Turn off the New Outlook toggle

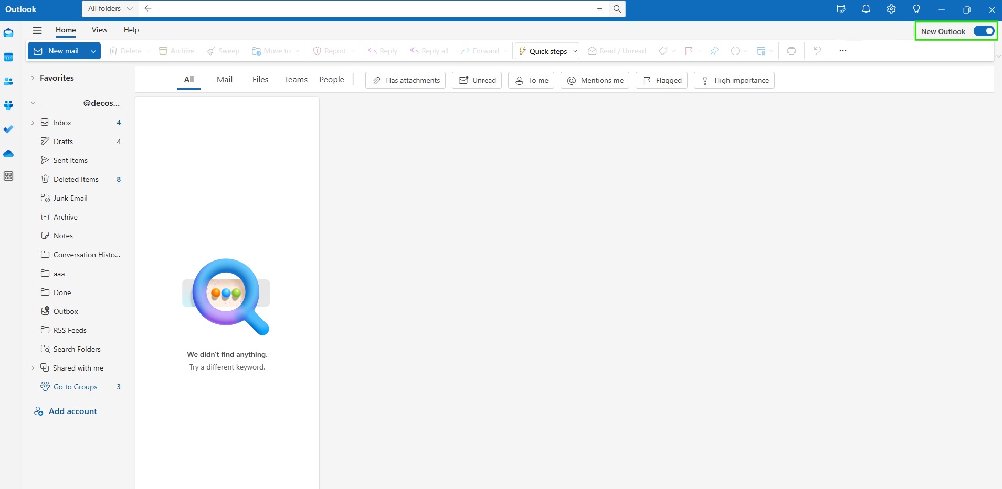[x=984, y=31]
